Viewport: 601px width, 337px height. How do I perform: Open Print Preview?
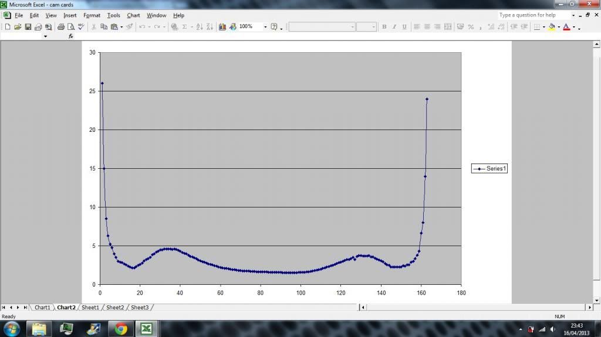(70, 27)
